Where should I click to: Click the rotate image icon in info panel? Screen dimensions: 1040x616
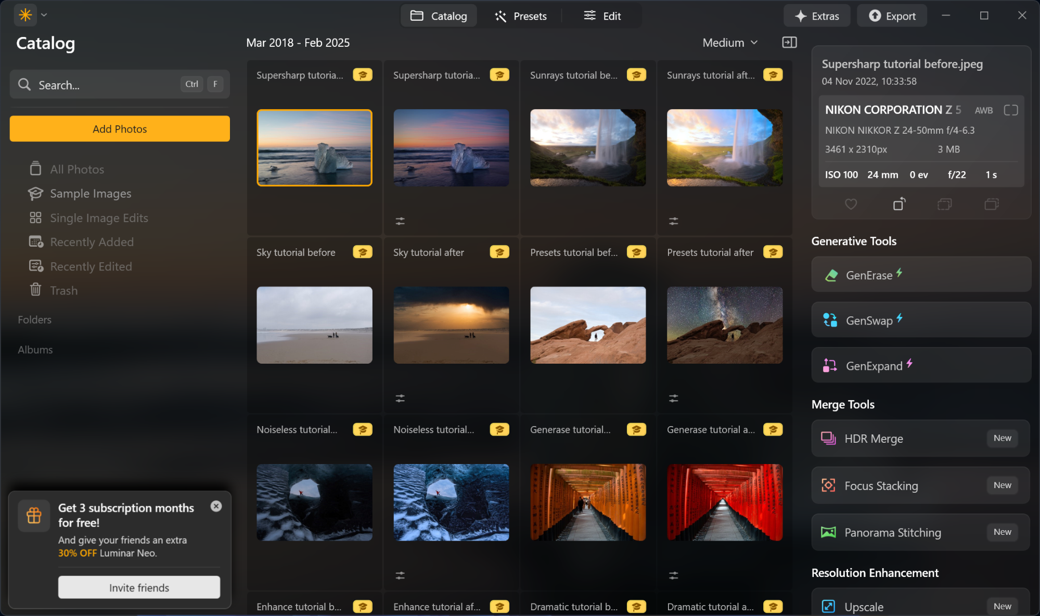tap(899, 204)
